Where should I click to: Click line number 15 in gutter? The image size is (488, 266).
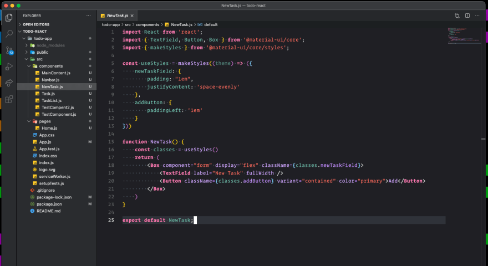click(111, 141)
